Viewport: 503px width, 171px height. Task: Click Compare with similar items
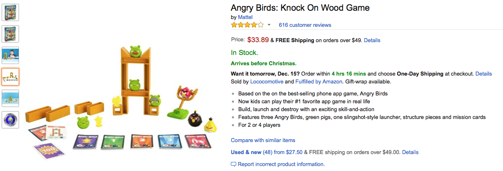[263, 140]
